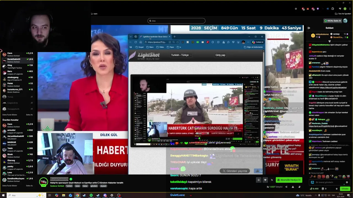Open aloskegang Age of Empires IV channel
This screenshot has width=353, height=198.
(18, 79)
